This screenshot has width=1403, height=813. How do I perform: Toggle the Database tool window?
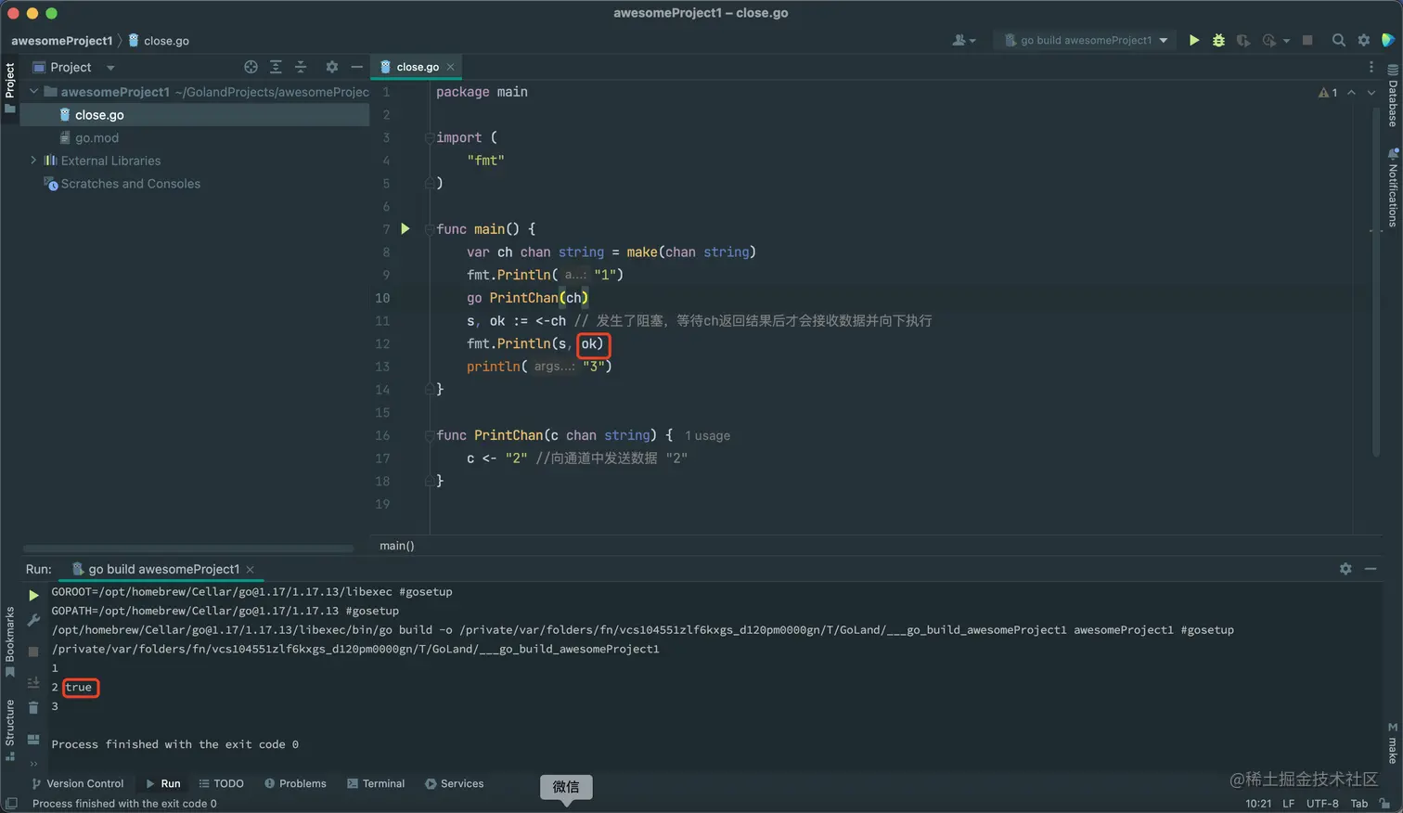(1393, 95)
